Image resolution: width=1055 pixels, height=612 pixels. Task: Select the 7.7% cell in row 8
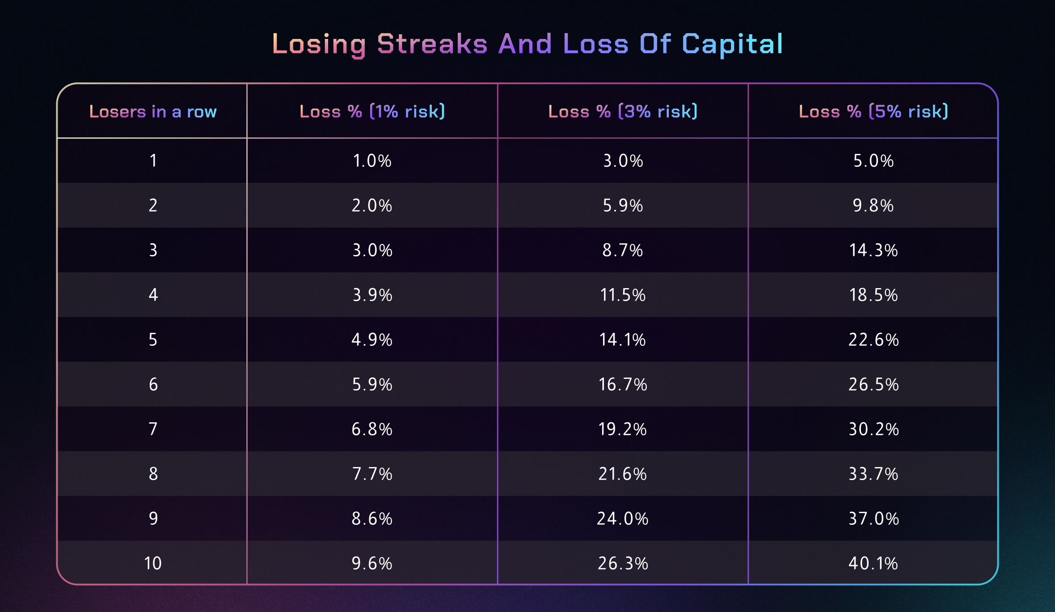point(372,474)
